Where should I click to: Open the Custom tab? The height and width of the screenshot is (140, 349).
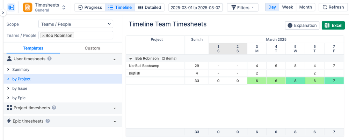tap(92, 48)
